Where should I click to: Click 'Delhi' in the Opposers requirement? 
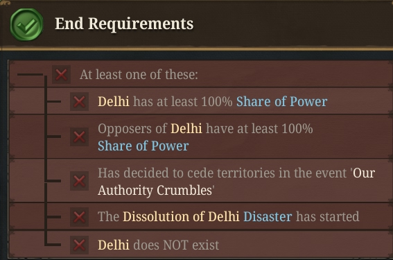point(186,129)
